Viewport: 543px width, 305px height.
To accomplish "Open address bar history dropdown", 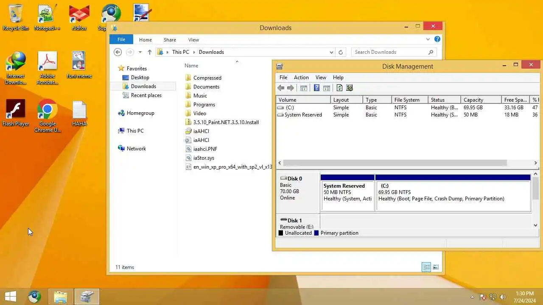I will point(331,52).
